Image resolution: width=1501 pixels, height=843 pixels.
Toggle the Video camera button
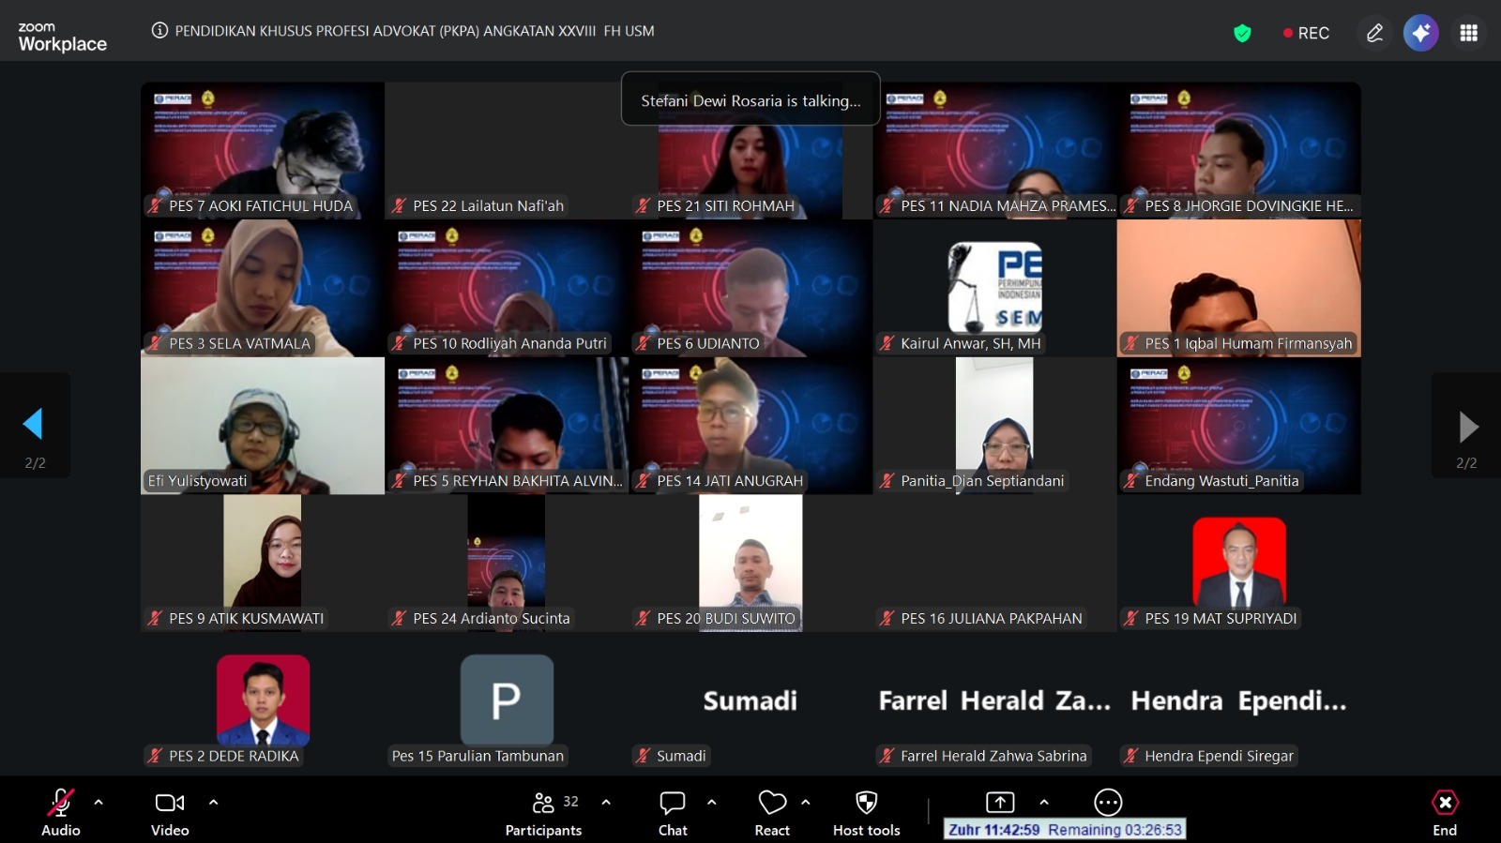point(170,812)
